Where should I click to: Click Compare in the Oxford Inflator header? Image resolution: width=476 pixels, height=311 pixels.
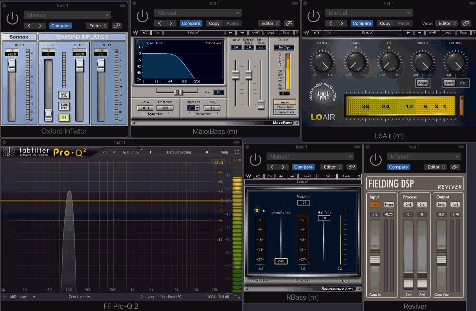[60, 26]
